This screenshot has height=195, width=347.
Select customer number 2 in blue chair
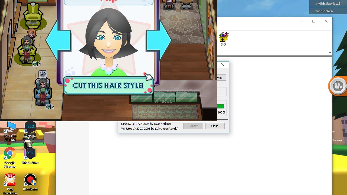click(43, 92)
